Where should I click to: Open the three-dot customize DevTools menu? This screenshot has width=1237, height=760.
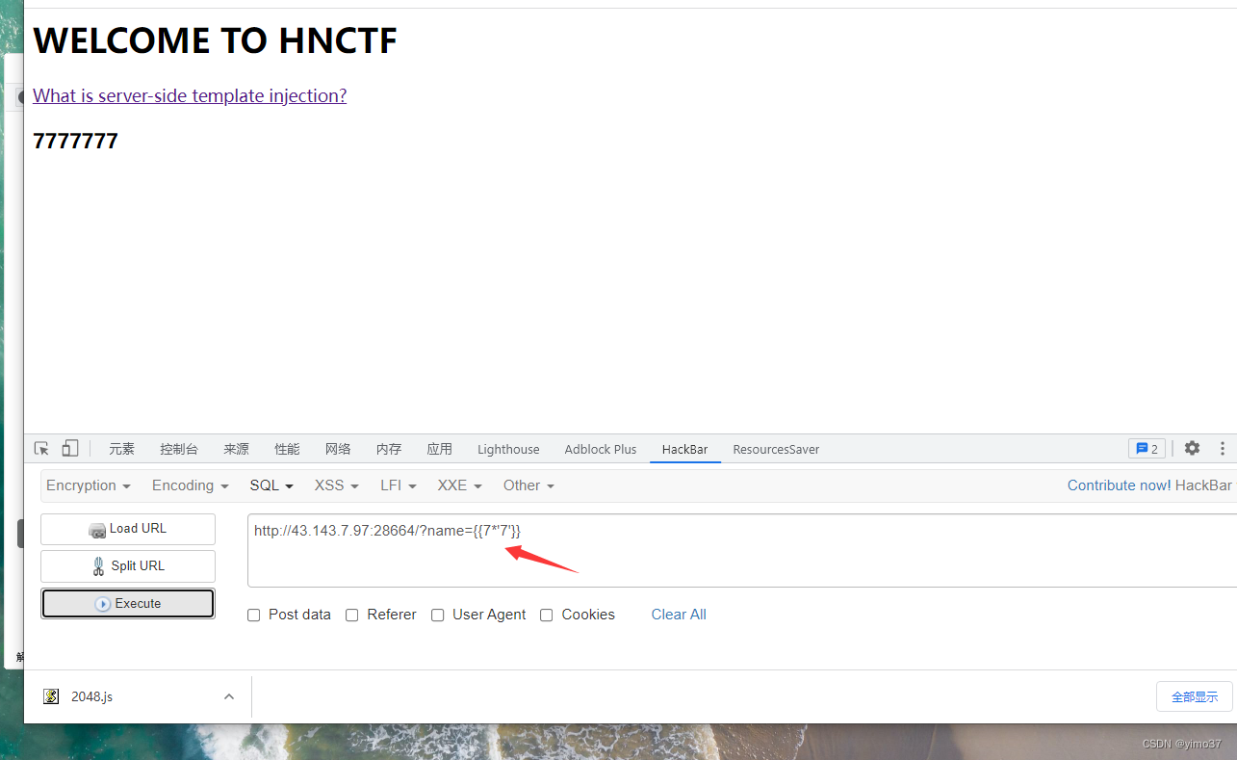tap(1223, 448)
